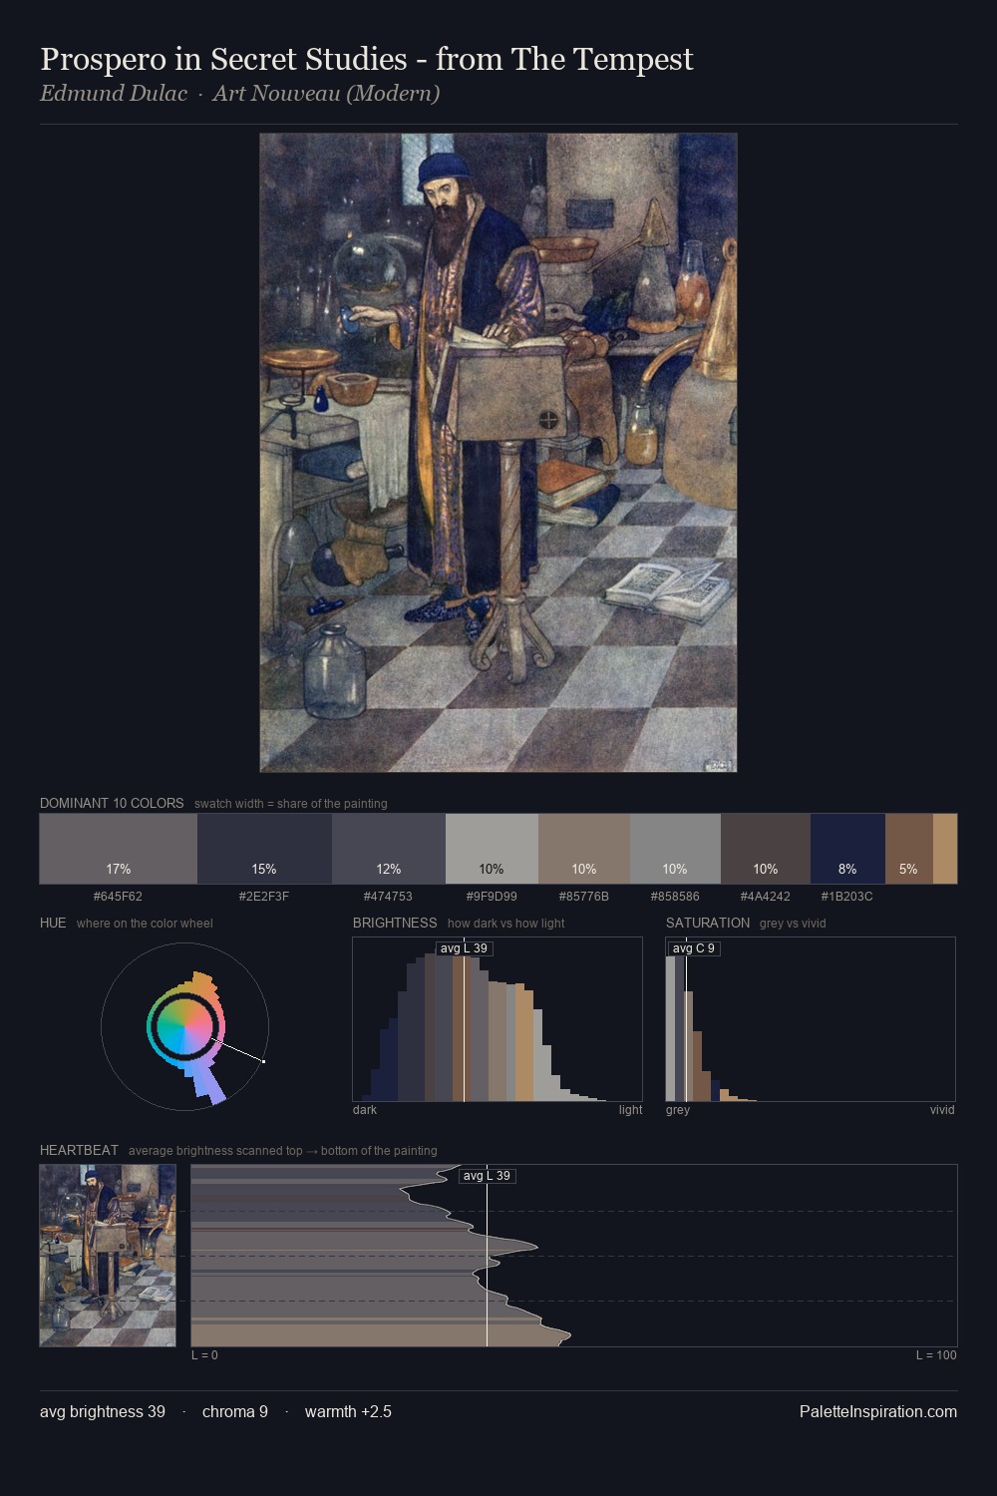Viewport: 997px width, 1496px height.
Task: Click the artist line "Edmund Dulac · Art Nouveau (Modern)"
Action: pos(239,94)
